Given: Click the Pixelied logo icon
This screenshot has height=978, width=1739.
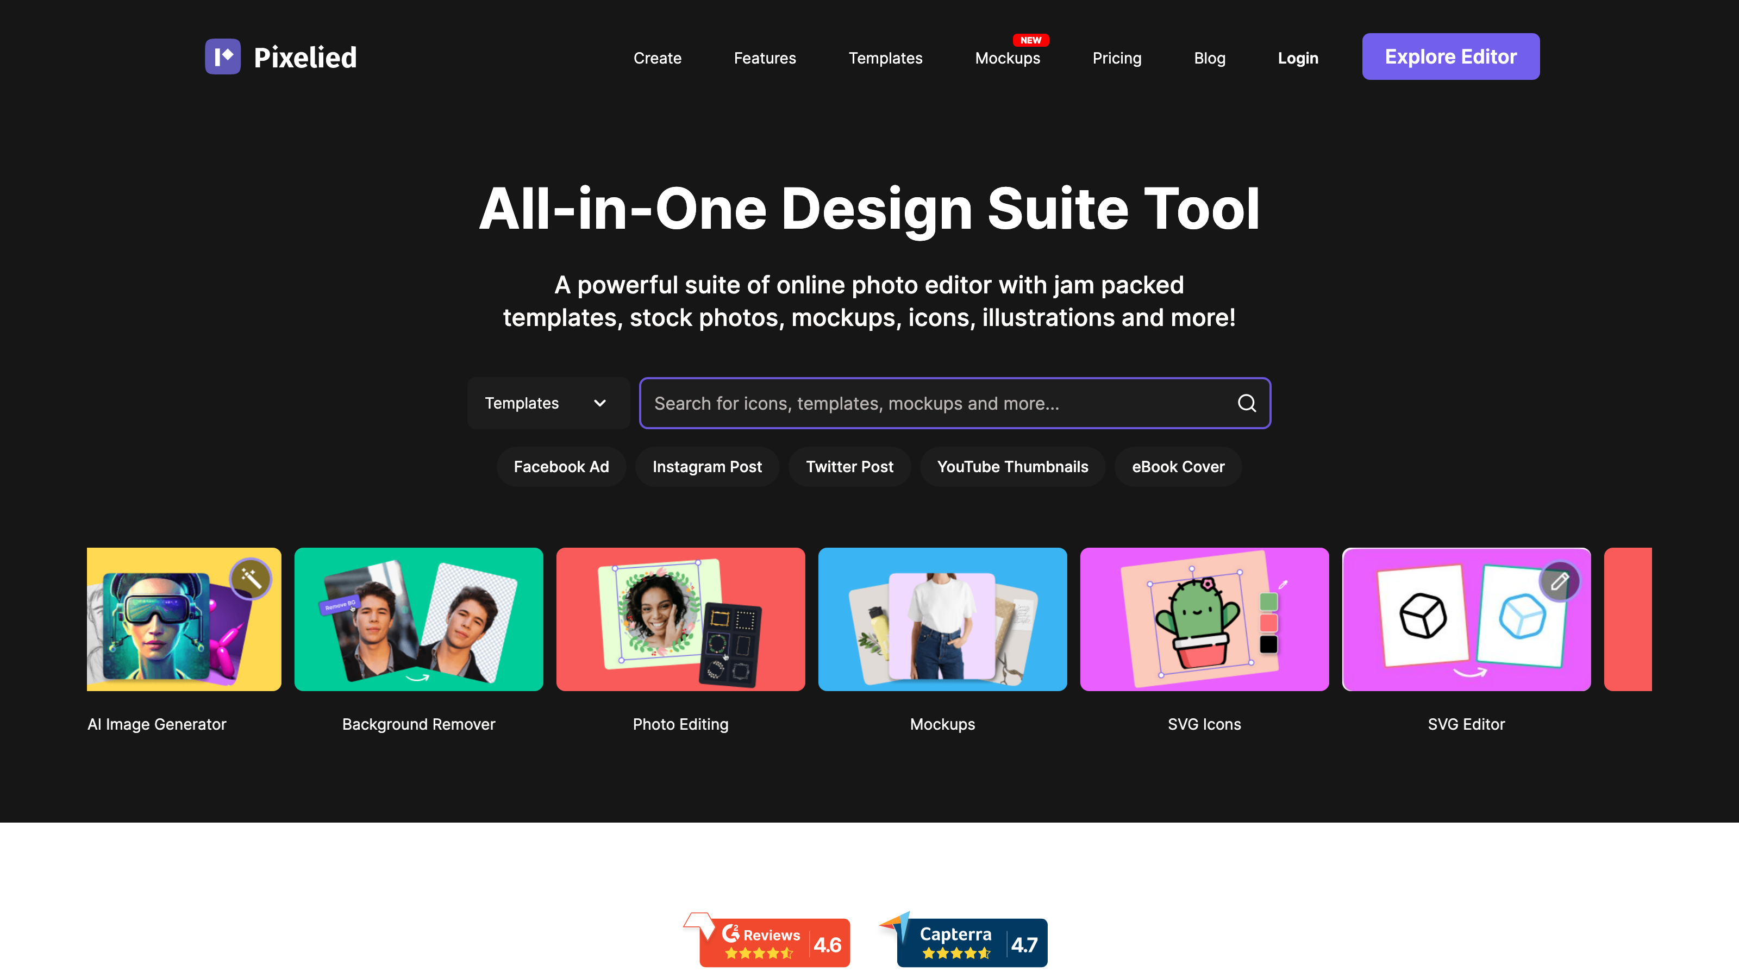Looking at the screenshot, I should 222,56.
